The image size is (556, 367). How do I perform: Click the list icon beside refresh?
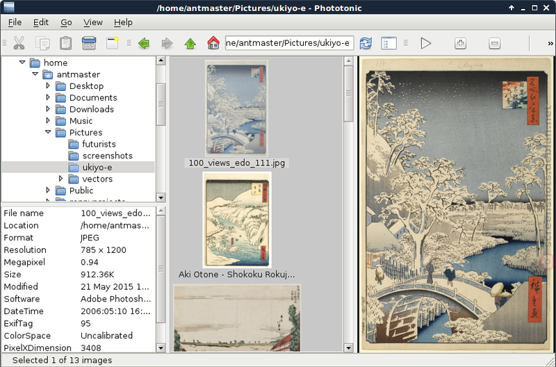tap(389, 43)
